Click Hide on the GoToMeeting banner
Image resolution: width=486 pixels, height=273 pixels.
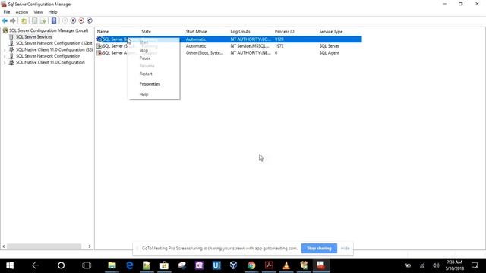345,248
